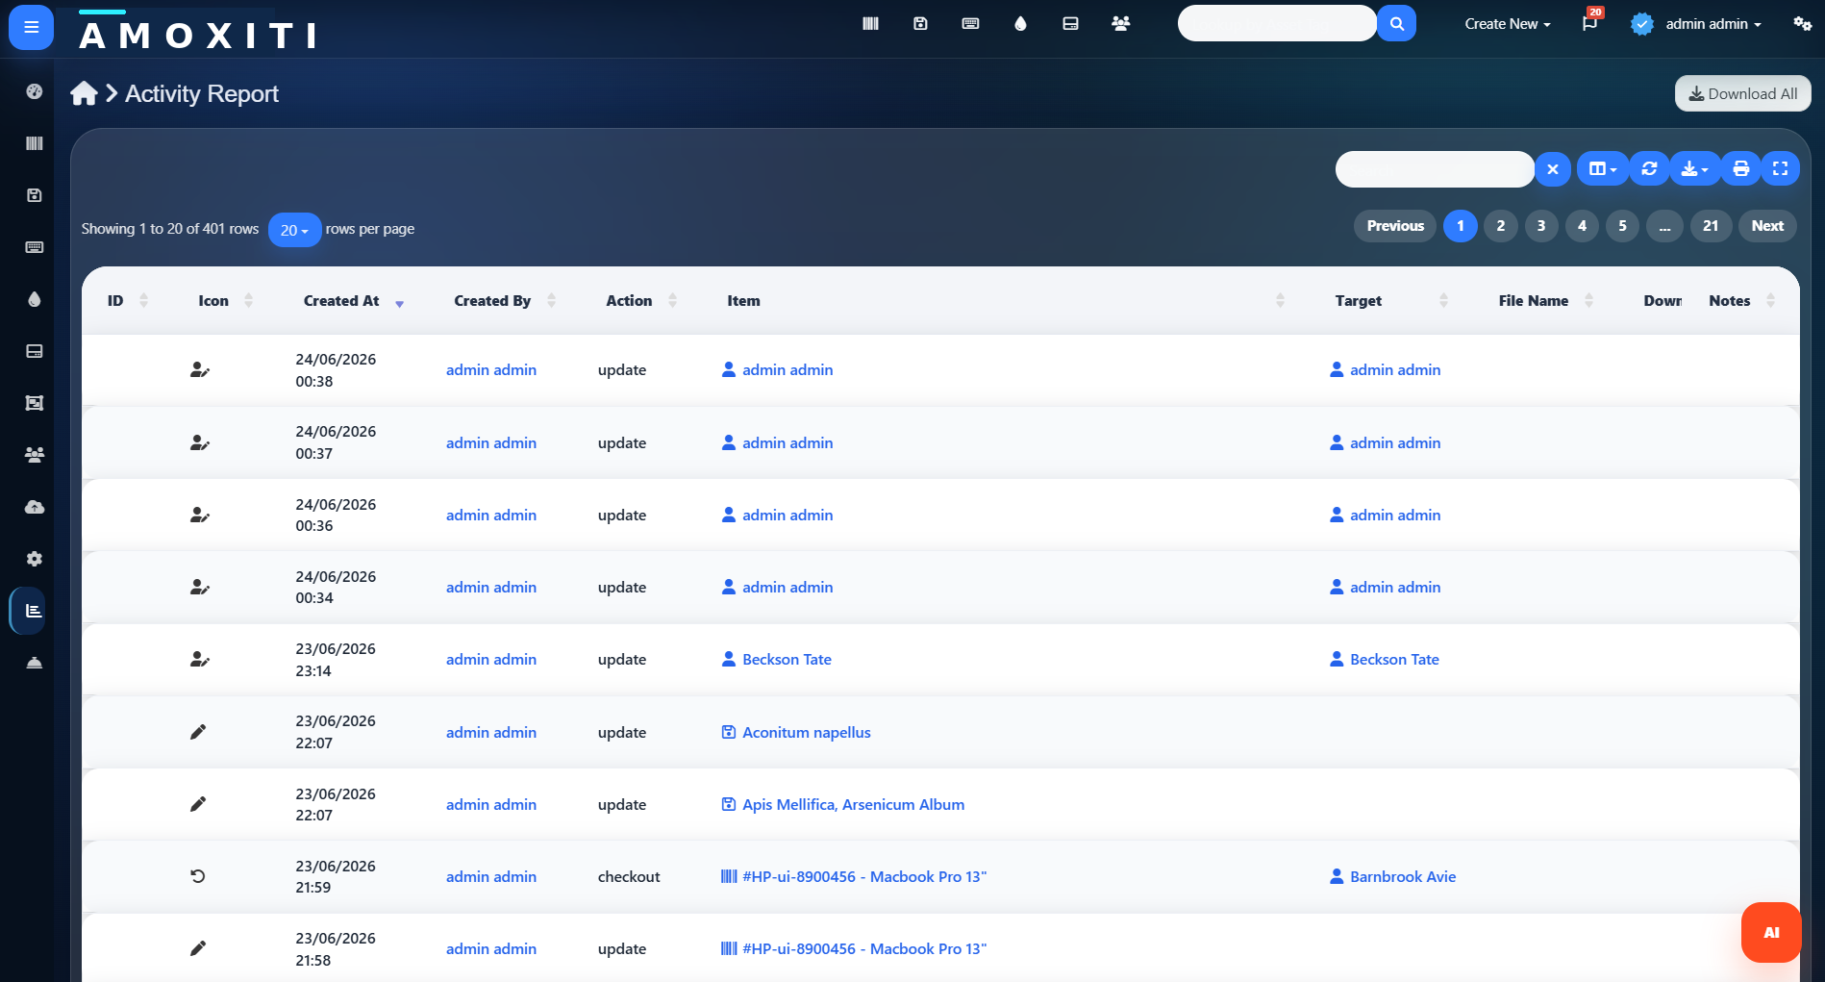
Task: Click the 24/06/2026 00:37 timestamp cell
Action: click(x=336, y=442)
